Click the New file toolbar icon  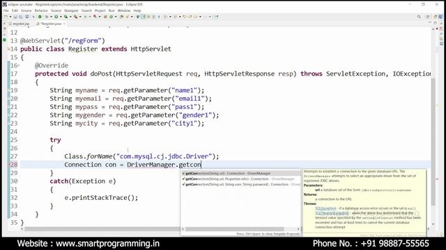coord(6,17)
